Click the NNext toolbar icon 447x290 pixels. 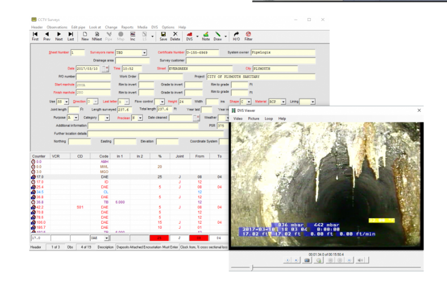tap(97, 36)
